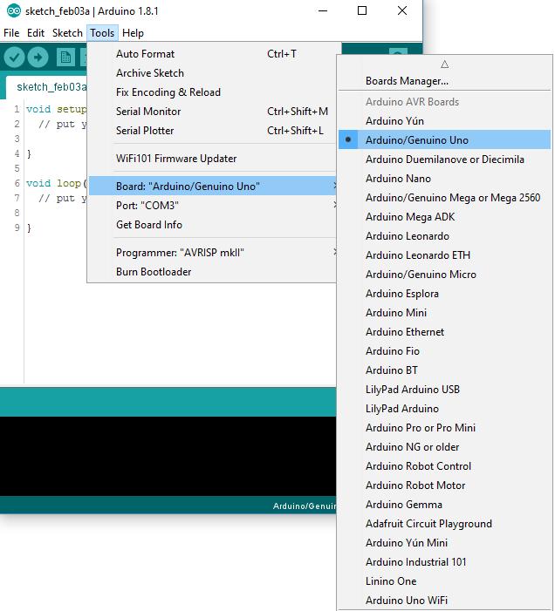Screen dimensions: 555x611
Task: Select Arduino Yún board
Action: 444,121
